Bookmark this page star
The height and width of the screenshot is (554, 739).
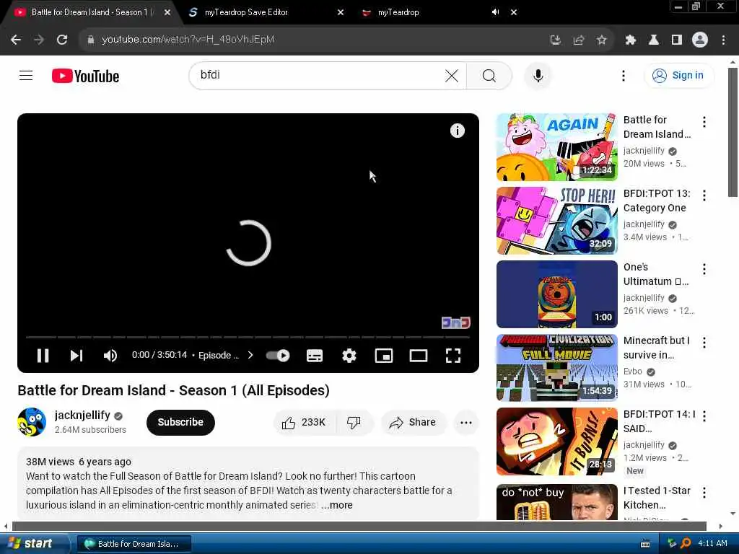(x=601, y=40)
